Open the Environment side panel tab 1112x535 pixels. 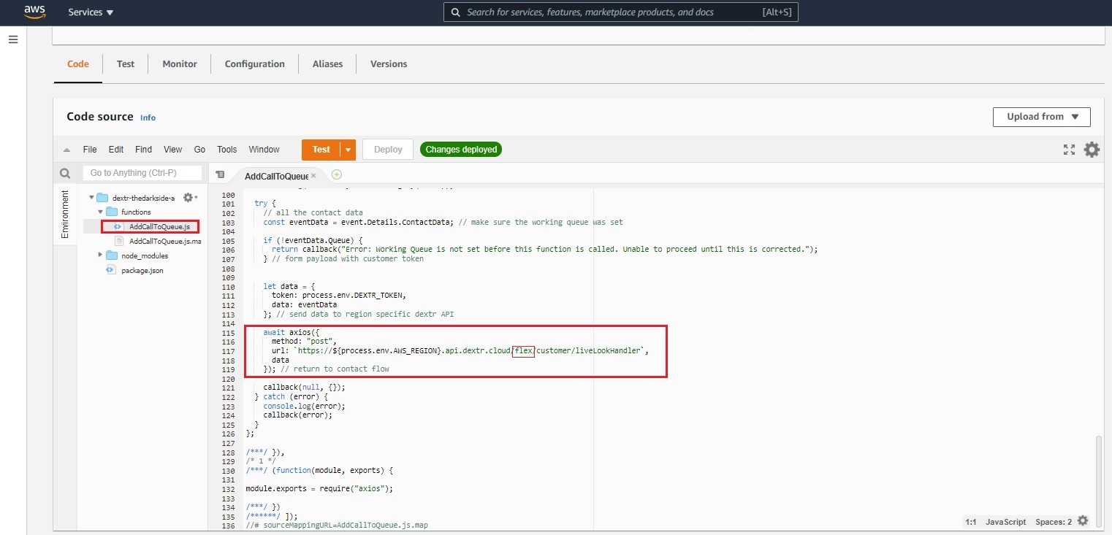click(x=65, y=214)
